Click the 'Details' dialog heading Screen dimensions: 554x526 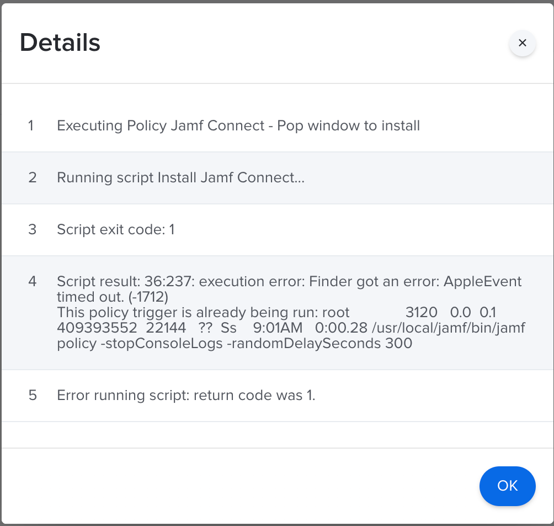click(60, 43)
